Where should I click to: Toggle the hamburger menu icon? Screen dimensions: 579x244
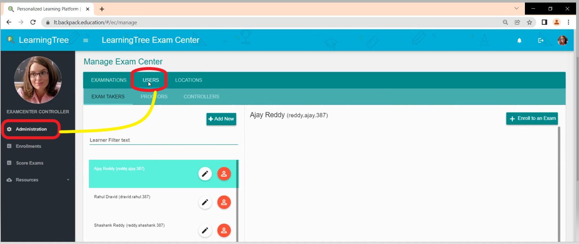click(x=86, y=41)
